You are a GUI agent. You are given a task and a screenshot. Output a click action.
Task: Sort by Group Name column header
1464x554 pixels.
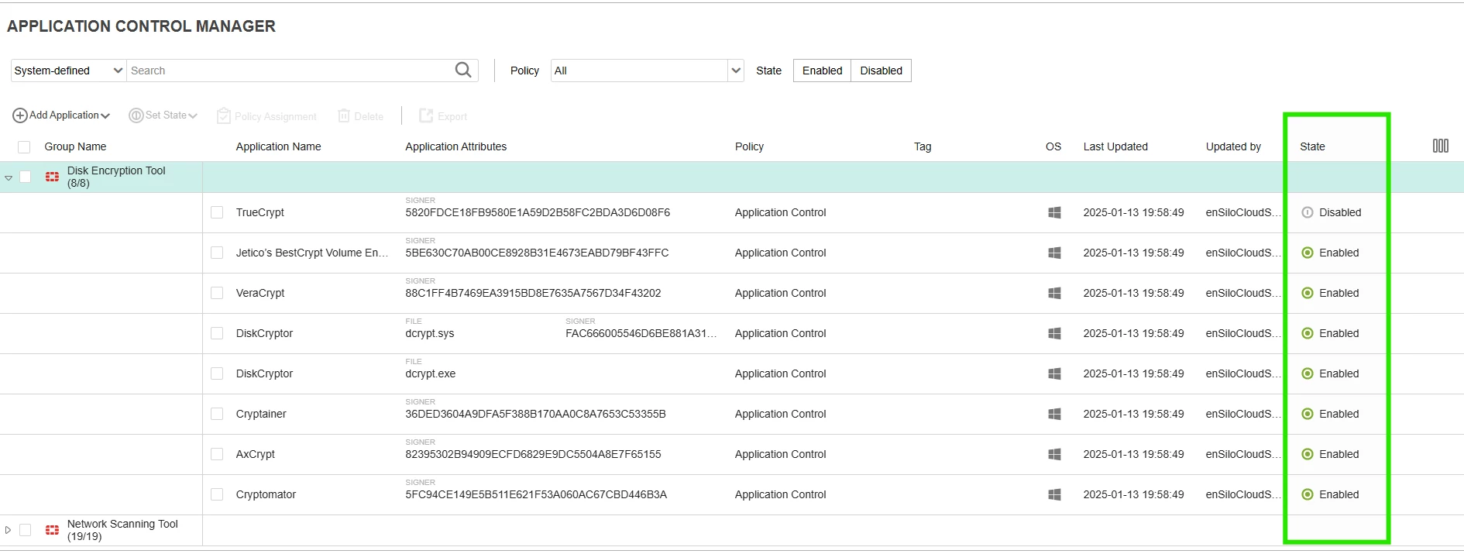(x=75, y=146)
